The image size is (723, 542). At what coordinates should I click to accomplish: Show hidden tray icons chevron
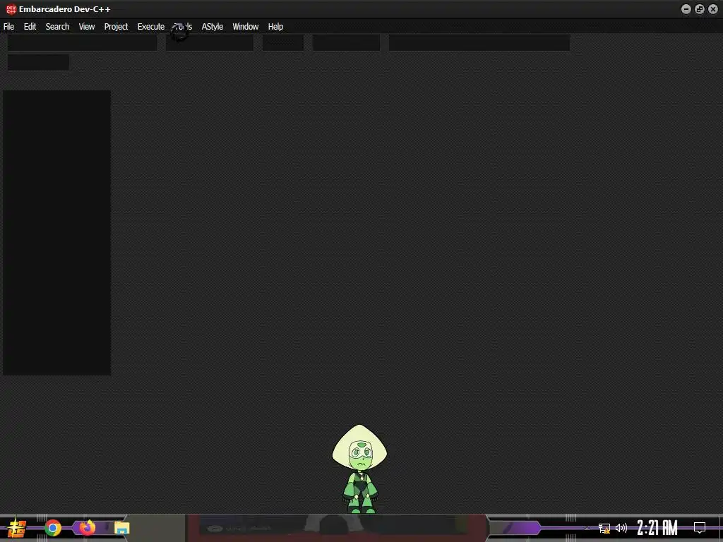587,528
